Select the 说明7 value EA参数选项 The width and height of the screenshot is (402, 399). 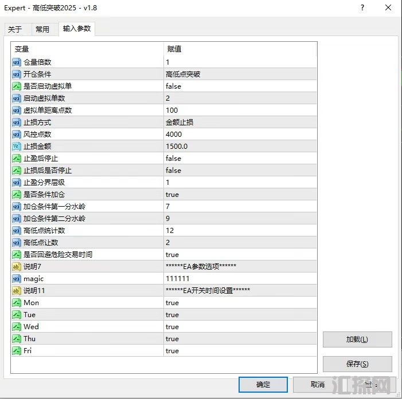click(x=240, y=267)
